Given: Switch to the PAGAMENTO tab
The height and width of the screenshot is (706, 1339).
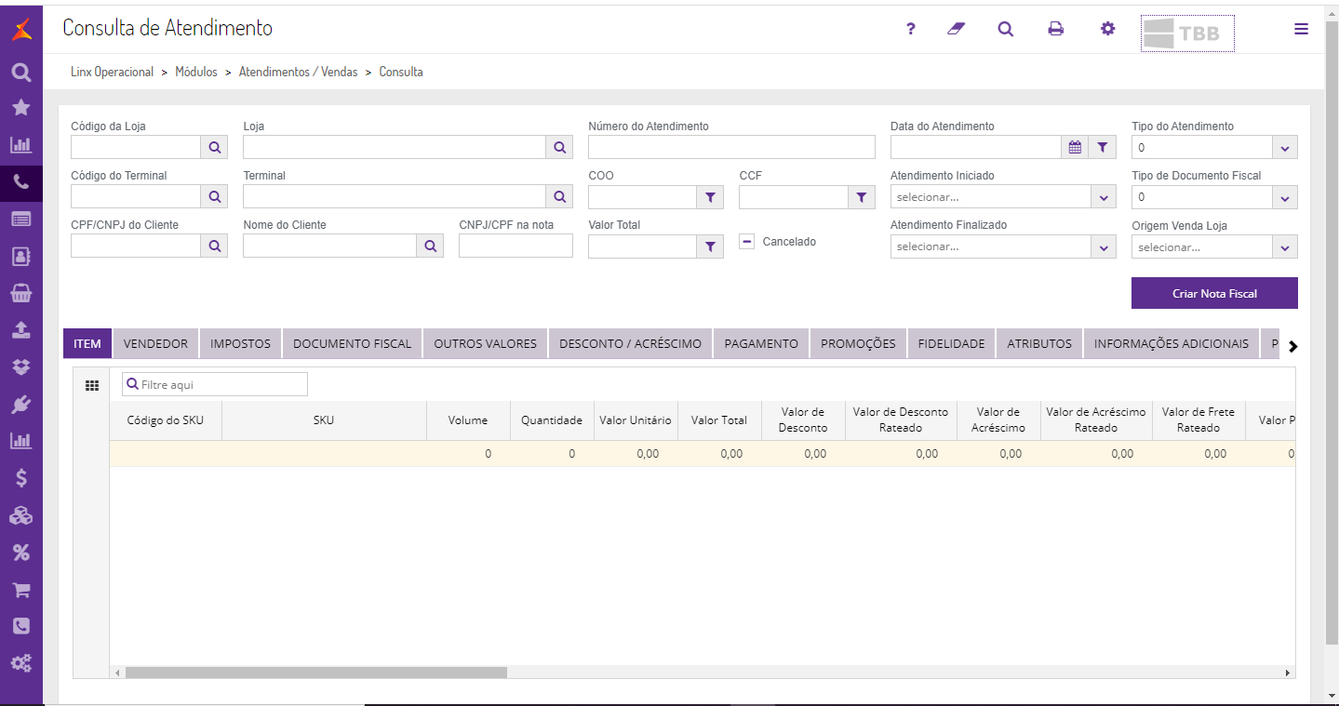Looking at the screenshot, I should [x=761, y=343].
